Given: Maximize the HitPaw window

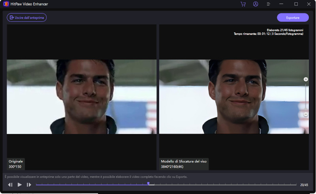Looking at the screenshot, I should [296, 4].
